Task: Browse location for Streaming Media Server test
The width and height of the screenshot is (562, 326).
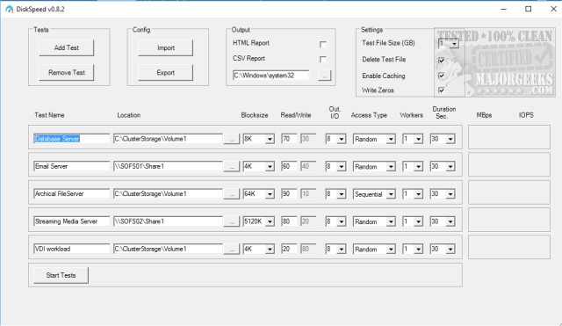Action: pos(232,221)
